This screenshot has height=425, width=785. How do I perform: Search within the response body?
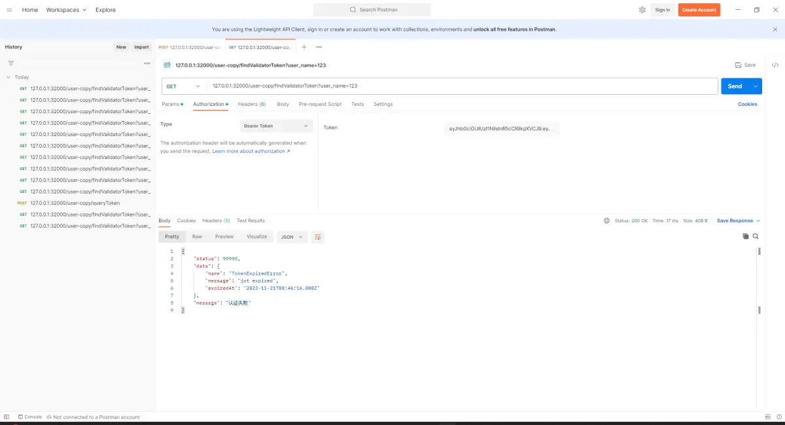756,236
